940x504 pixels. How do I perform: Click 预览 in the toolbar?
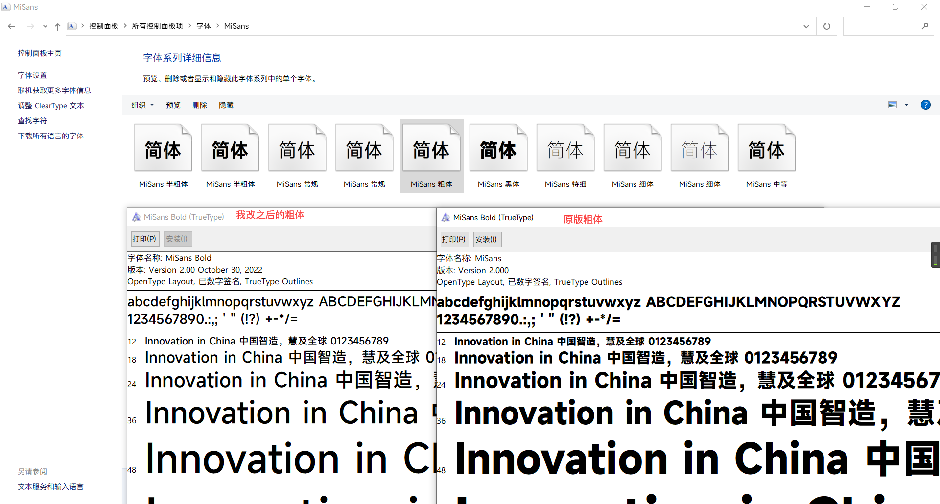[173, 105]
